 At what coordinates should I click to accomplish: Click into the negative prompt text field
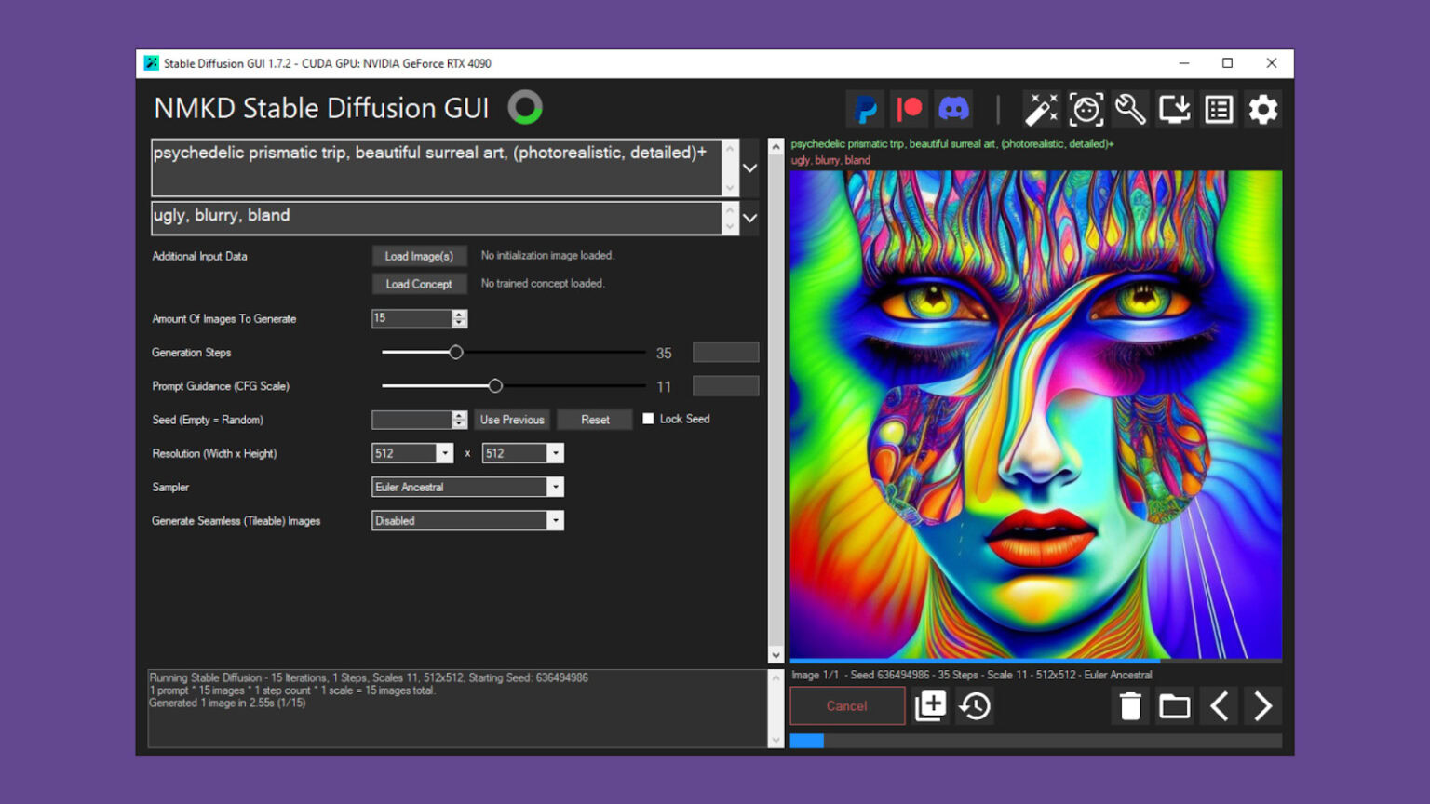pos(436,217)
